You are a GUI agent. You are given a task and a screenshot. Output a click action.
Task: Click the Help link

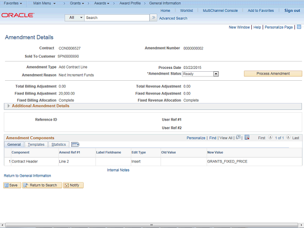[257, 27]
